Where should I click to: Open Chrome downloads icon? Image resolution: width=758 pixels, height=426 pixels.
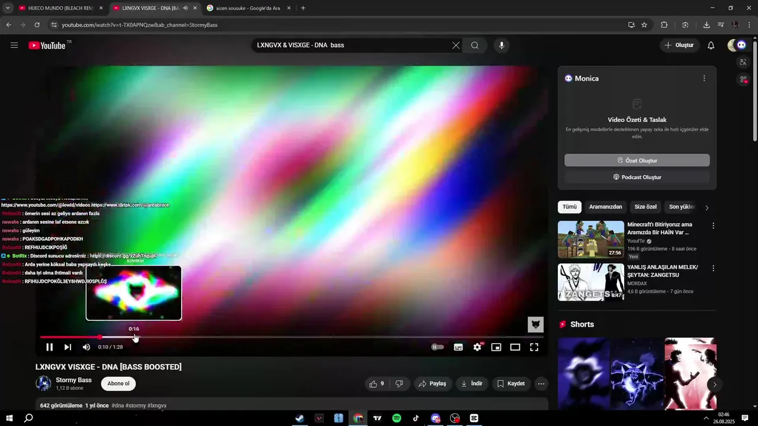click(706, 25)
